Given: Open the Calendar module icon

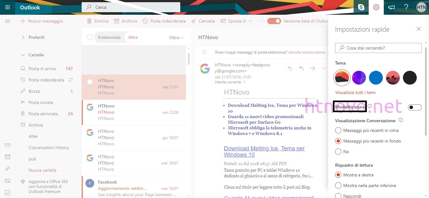Looking at the screenshot, I should 8,157.
